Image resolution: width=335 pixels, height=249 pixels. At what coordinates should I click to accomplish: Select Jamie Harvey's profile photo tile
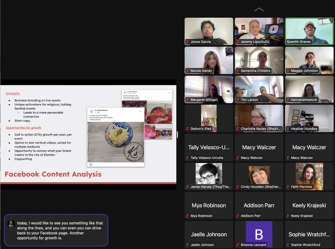209,177
